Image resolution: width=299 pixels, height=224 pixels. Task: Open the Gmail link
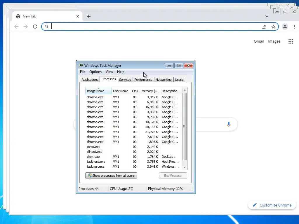[259, 41]
